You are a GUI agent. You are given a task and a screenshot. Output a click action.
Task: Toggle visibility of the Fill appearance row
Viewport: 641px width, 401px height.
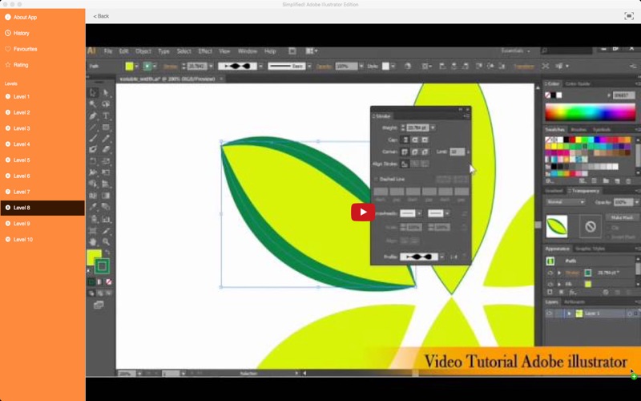[550, 284]
